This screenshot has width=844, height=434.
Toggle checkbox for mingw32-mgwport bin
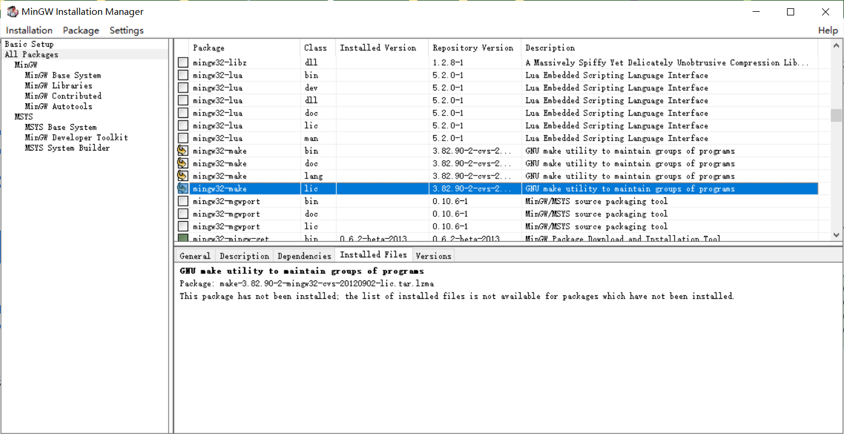pyautogui.click(x=183, y=201)
